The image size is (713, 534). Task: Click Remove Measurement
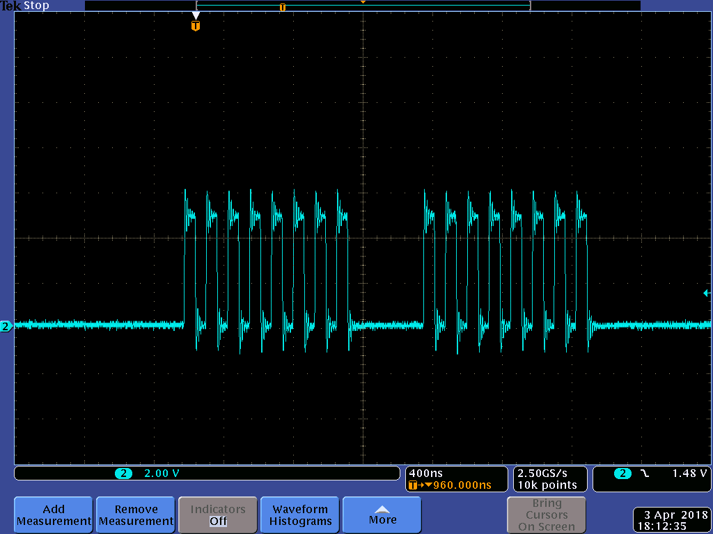click(135, 515)
